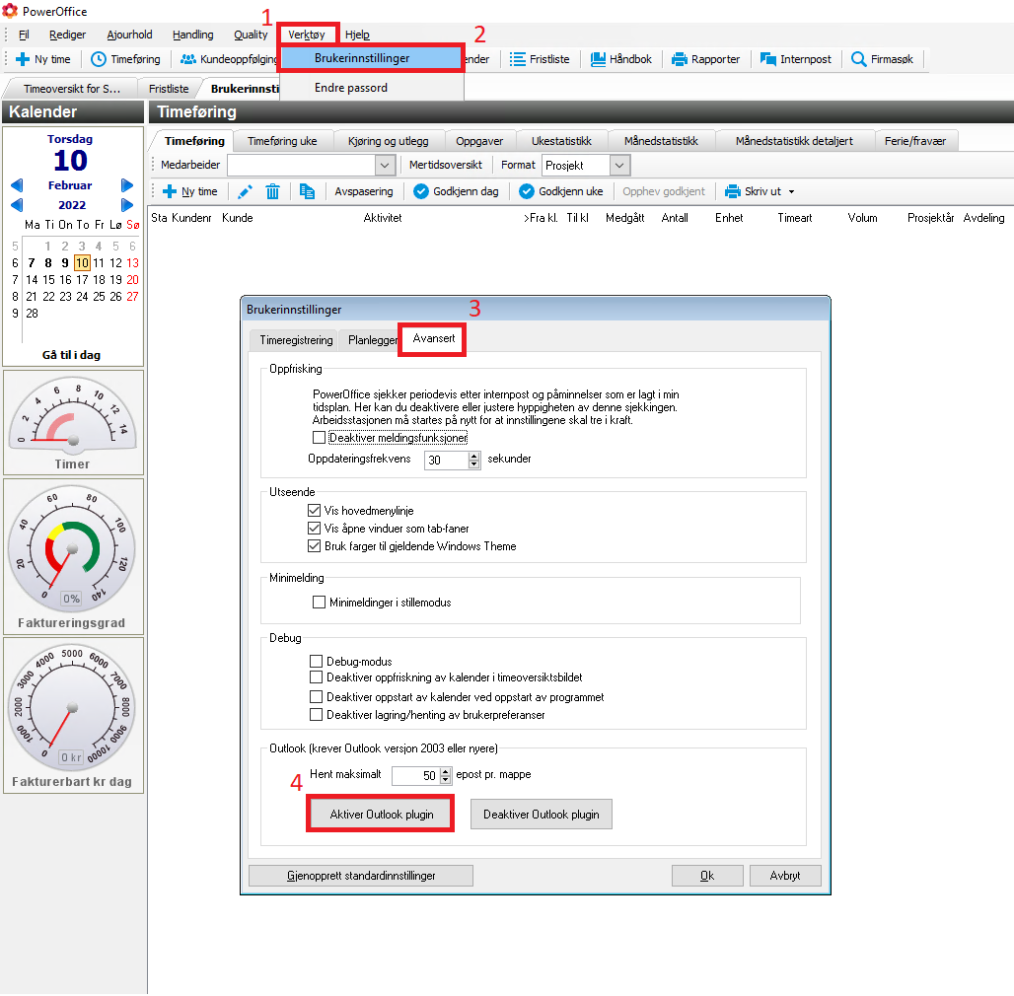
Task: Enable Minimeldinger i stillemodus
Action: tap(319, 603)
